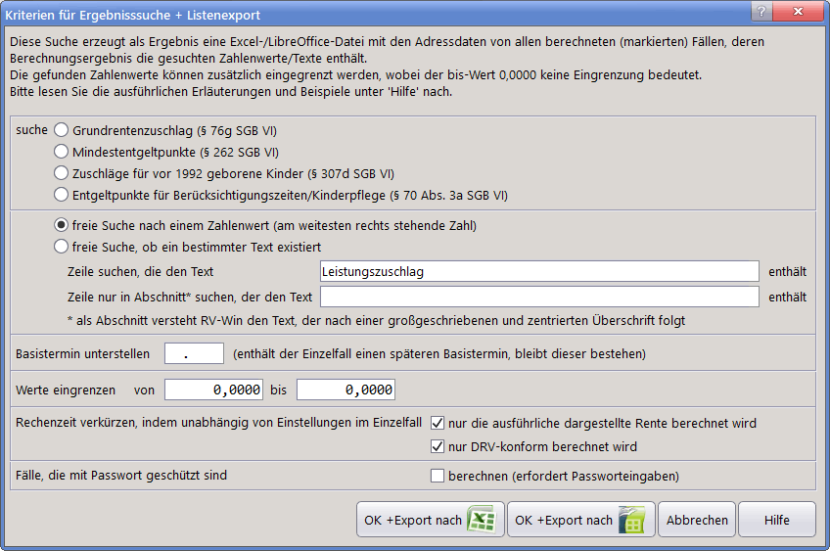Click OK +Export nach Excel button
The image size is (830, 551).
[430, 520]
